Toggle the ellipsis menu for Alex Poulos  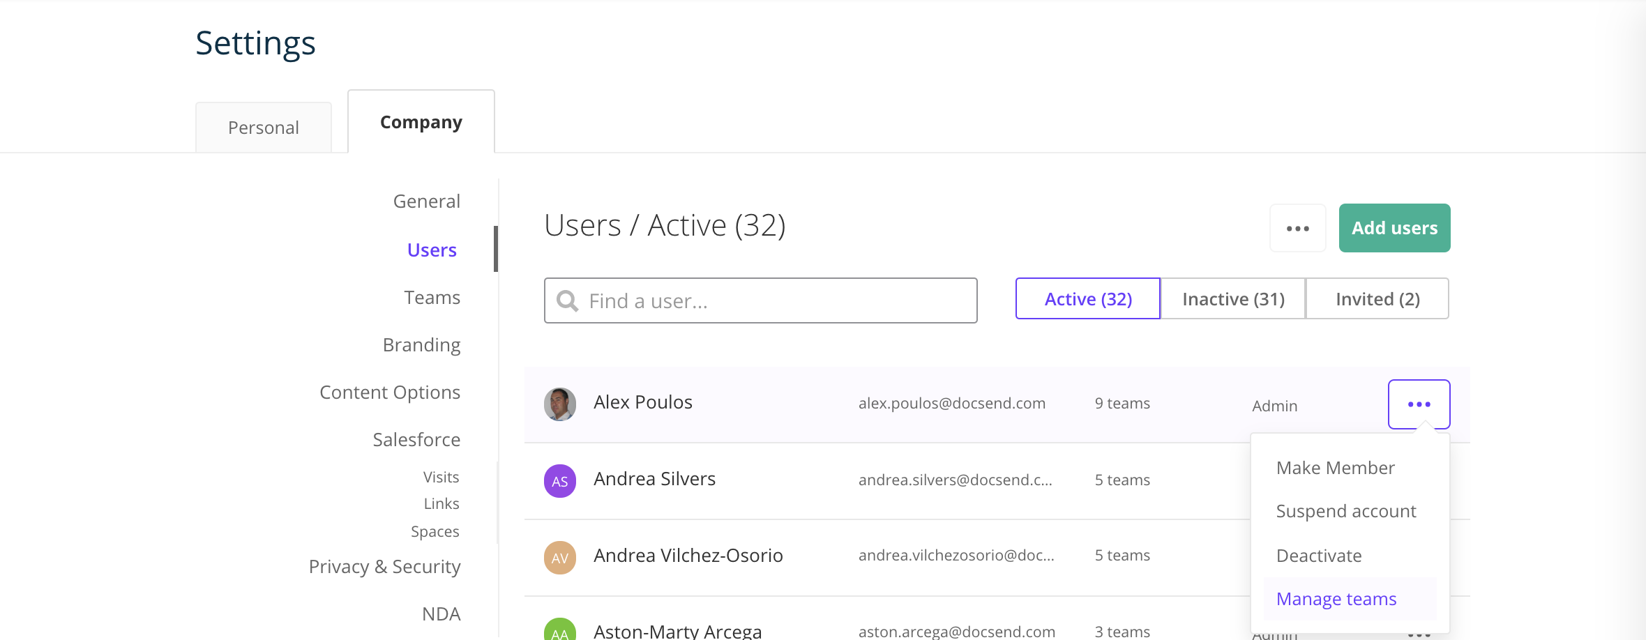[x=1419, y=404]
